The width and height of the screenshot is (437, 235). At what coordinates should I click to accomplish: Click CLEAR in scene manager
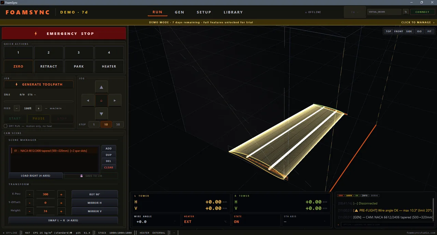point(109,167)
